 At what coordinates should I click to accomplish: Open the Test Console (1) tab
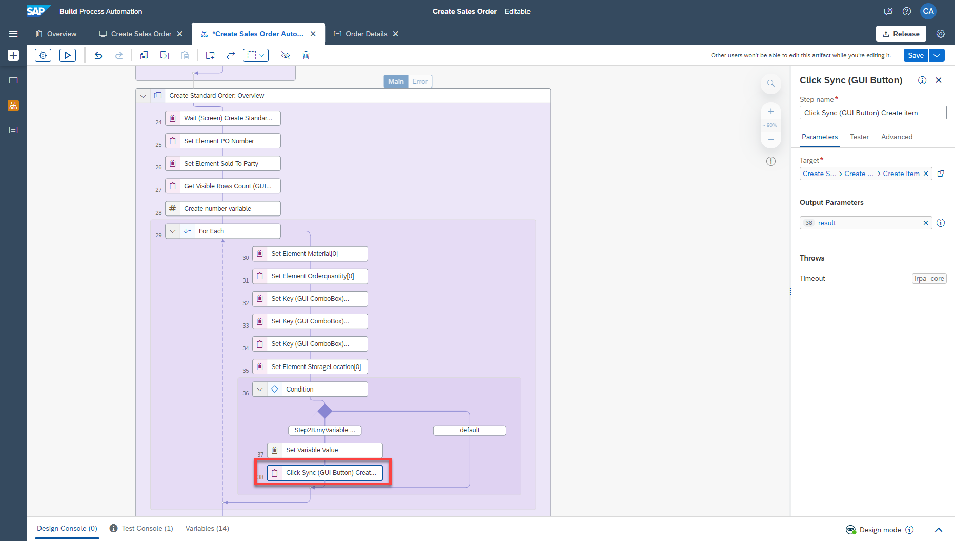[x=141, y=528]
